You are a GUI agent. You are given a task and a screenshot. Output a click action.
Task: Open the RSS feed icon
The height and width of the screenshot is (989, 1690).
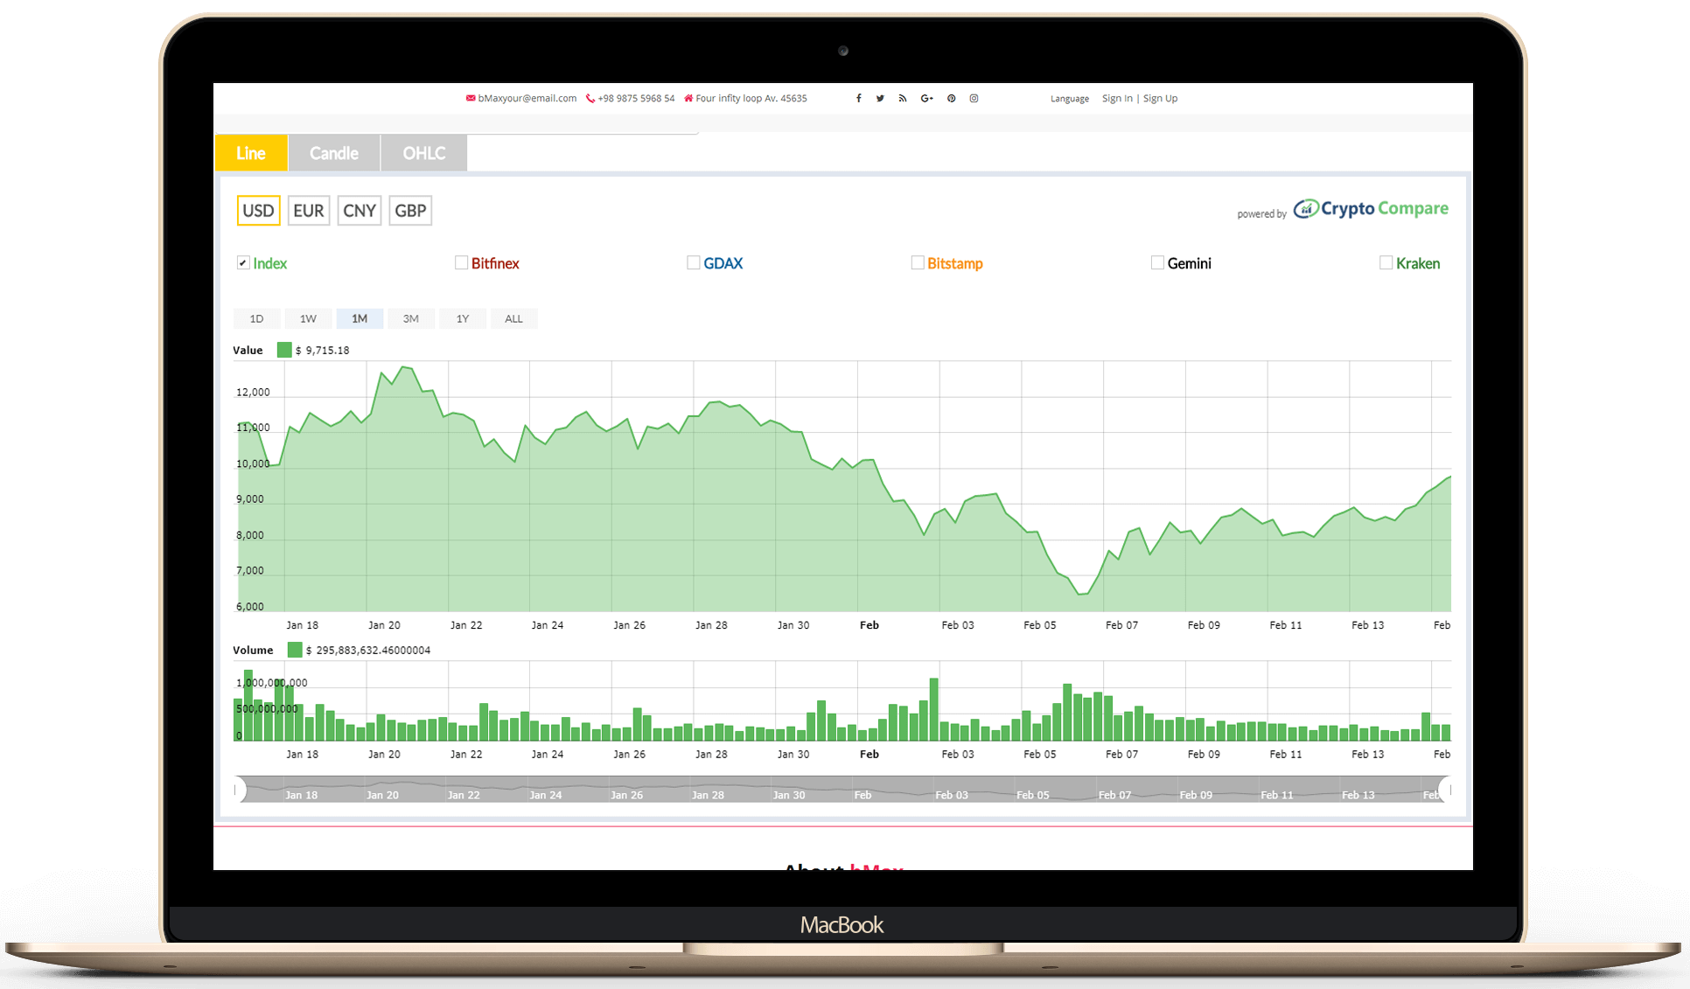click(x=903, y=99)
